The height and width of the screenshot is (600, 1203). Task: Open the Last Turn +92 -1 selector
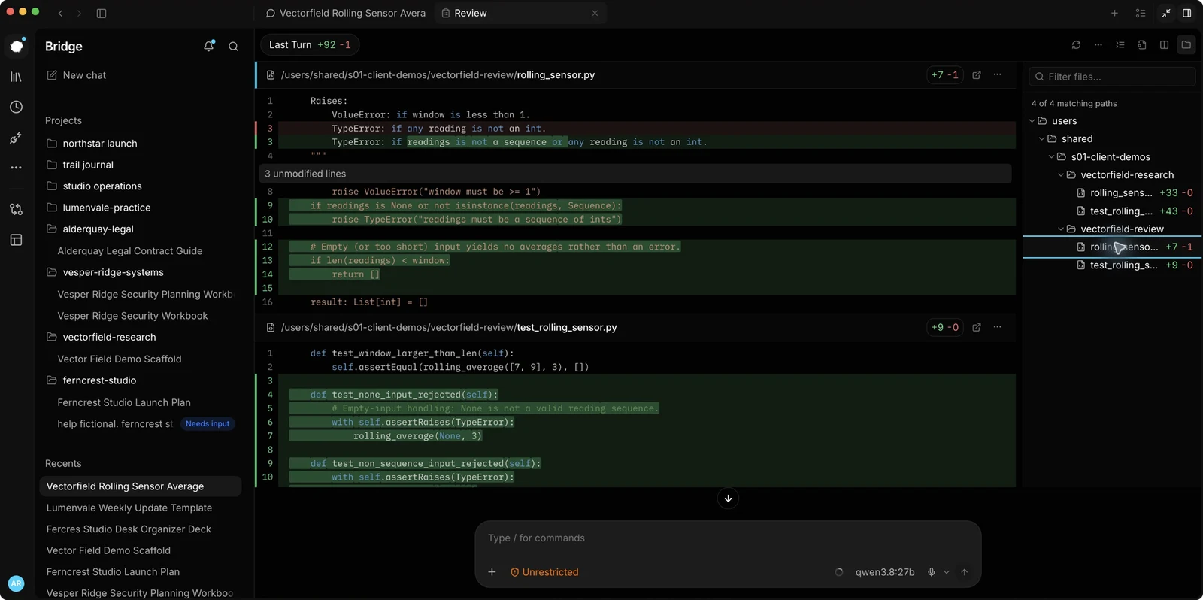coord(310,45)
